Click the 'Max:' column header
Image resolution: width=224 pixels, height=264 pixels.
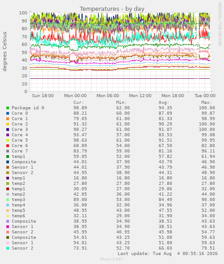coord(206,103)
